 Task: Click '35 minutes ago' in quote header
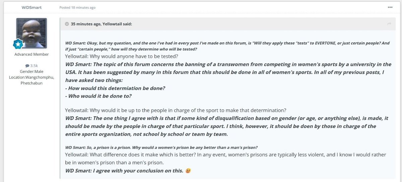(85, 24)
